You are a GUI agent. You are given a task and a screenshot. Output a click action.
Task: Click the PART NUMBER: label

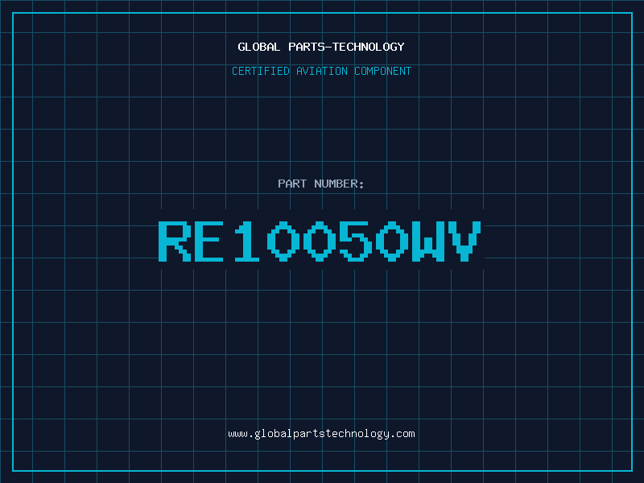point(321,184)
